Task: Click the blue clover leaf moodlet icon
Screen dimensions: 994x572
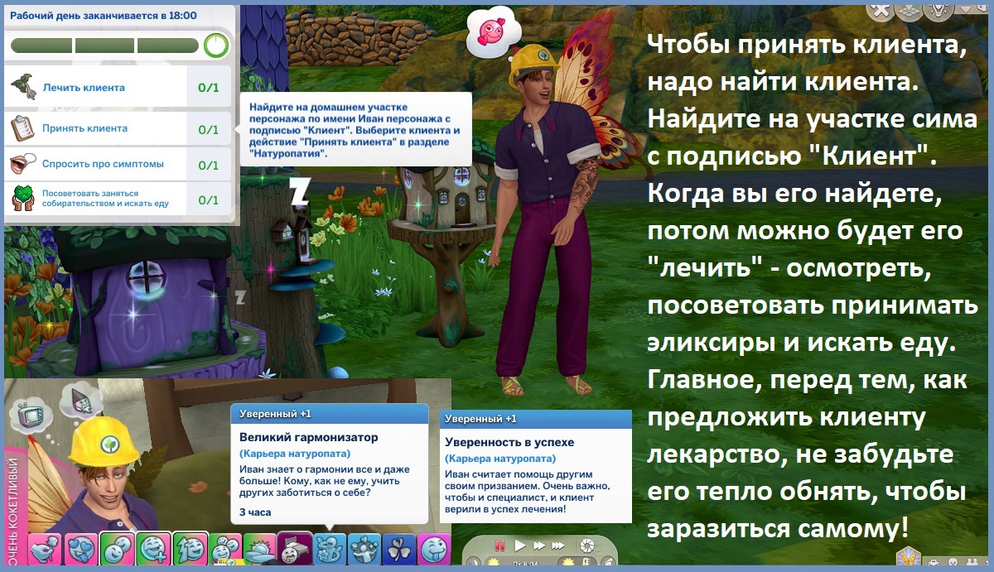Action: [x=399, y=550]
